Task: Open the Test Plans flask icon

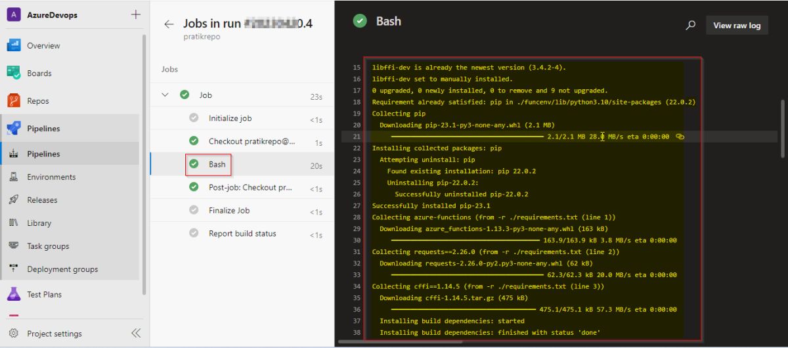Action: click(x=14, y=294)
